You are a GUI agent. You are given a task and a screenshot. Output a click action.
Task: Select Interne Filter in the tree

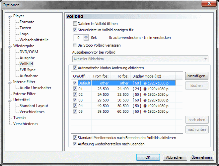click(x=24, y=82)
